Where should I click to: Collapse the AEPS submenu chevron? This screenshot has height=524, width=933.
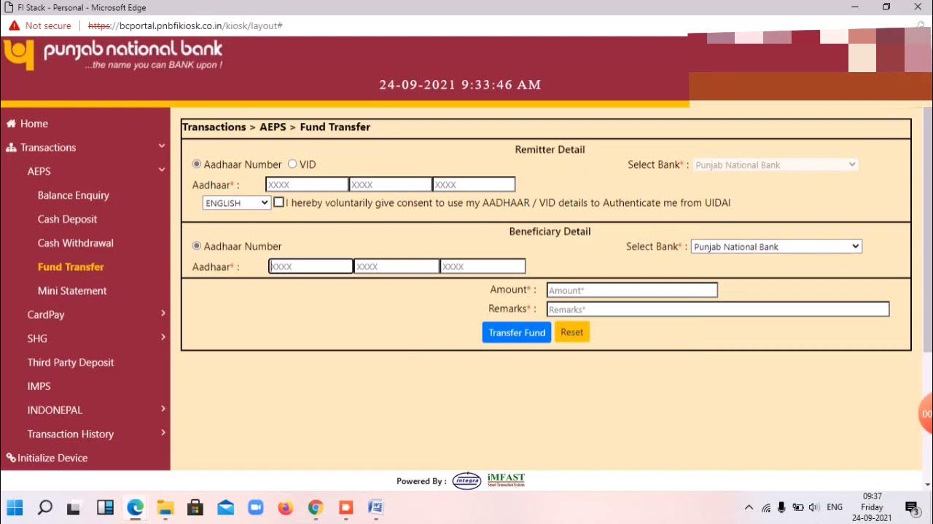pyautogui.click(x=162, y=171)
